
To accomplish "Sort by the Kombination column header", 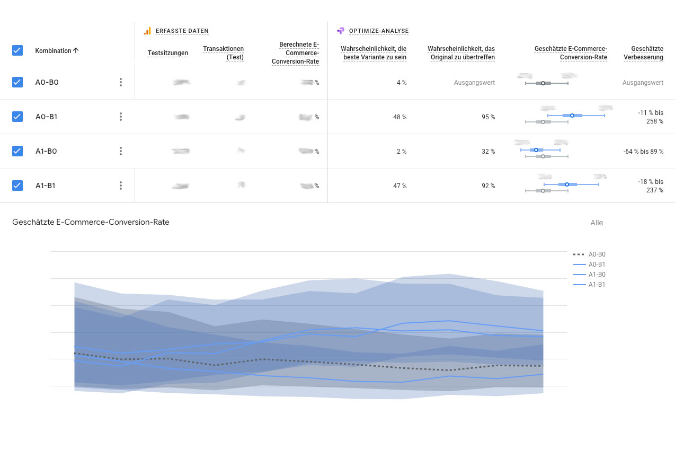I will (x=53, y=51).
